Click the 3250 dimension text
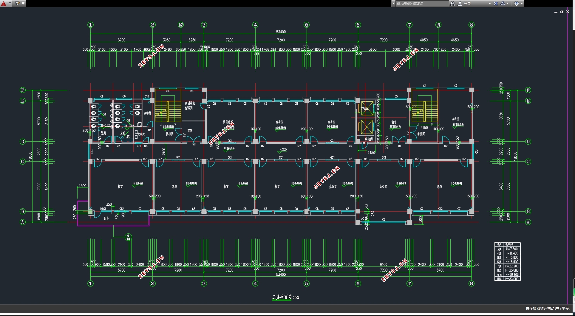 coord(192,40)
